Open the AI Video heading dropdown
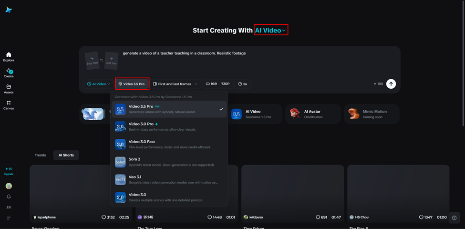The image size is (465, 229). (x=271, y=30)
